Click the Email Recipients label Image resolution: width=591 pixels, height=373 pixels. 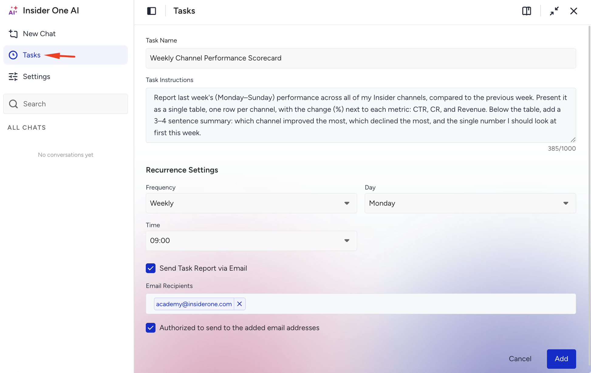pos(169,286)
